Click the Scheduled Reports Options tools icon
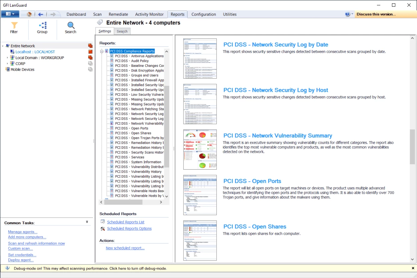This screenshot has width=417, height=278. 103,229
